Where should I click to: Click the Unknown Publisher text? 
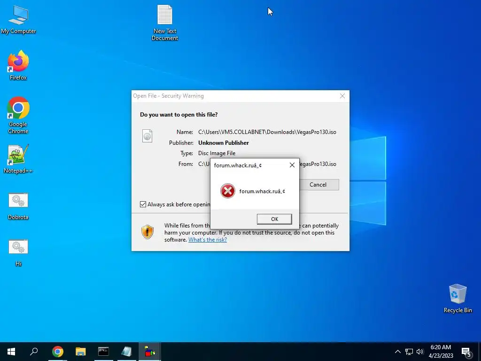click(224, 143)
